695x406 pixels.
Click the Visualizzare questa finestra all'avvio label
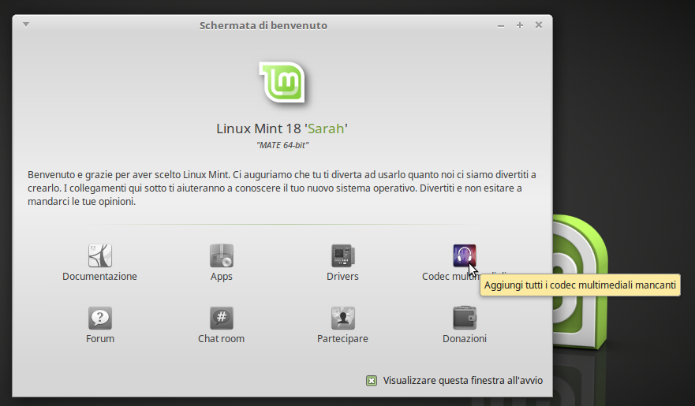(x=463, y=381)
